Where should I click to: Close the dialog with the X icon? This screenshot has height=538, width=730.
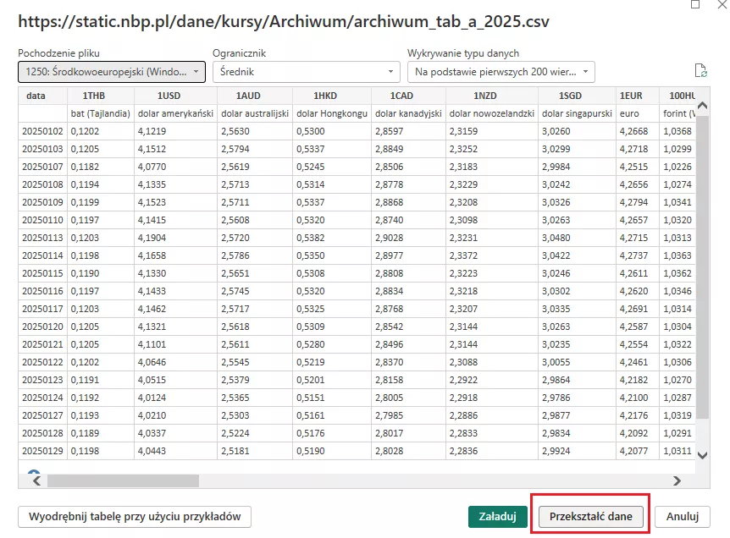click(x=722, y=4)
